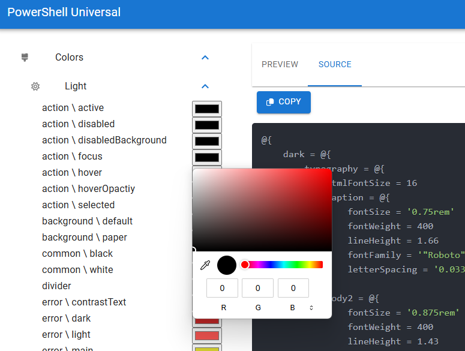The height and width of the screenshot is (351, 465).
Task: Open the error \ light color swatch
Action: pyautogui.click(x=207, y=335)
